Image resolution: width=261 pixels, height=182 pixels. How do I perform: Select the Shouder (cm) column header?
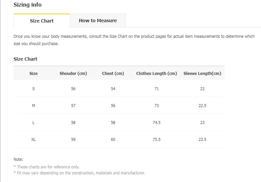click(73, 74)
